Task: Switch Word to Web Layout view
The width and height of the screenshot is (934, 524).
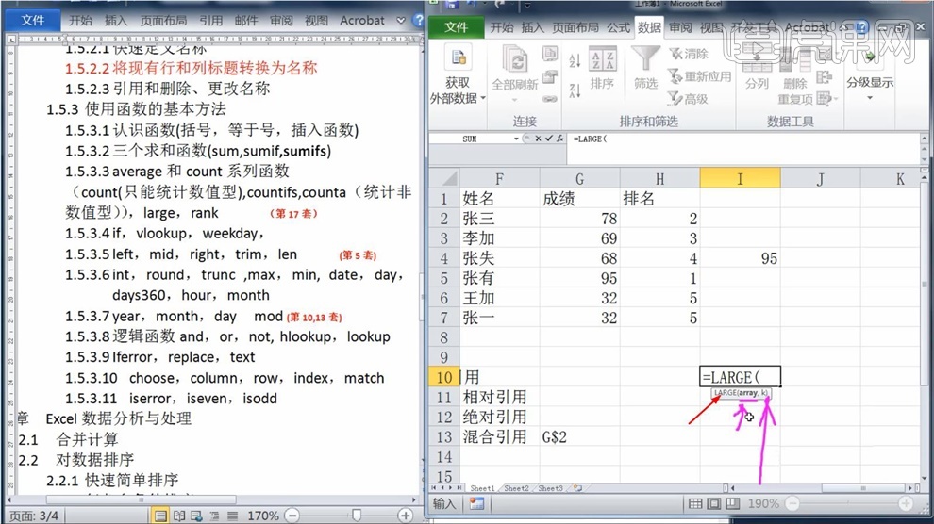Action: (196, 516)
